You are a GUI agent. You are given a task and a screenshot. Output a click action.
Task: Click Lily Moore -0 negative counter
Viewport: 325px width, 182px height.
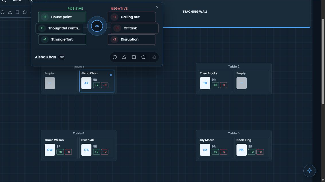click(223, 152)
